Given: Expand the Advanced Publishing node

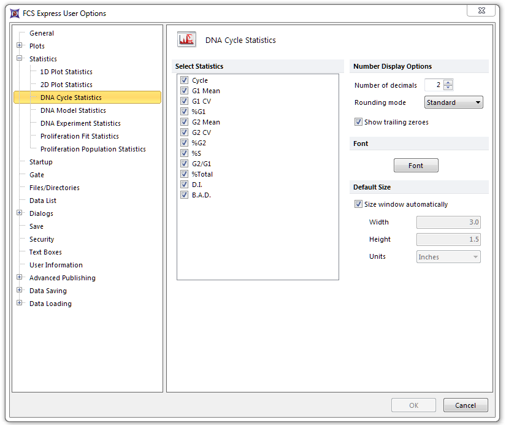Looking at the screenshot, I should 20,278.
